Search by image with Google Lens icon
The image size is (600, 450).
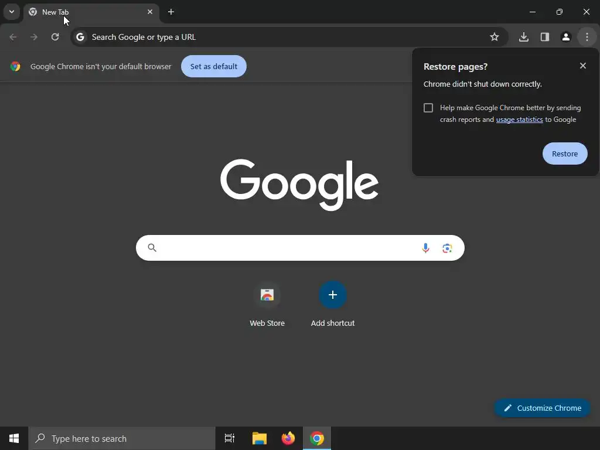point(447,248)
